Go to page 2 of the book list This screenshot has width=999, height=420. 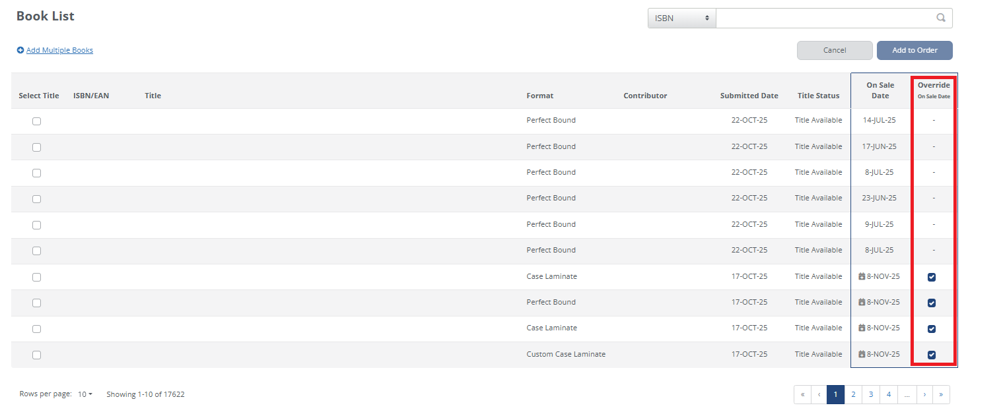click(853, 394)
